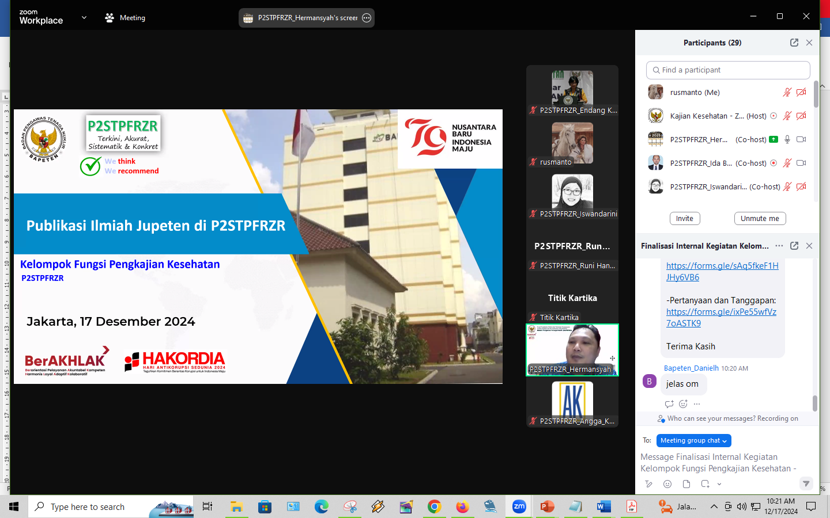Screen dimensions: 830x518
Task: Open the 'Meeting group chat' recipient dropdown
Action: tap(693, 440)
